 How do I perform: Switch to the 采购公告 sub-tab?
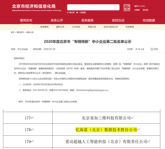click(92, 27)
